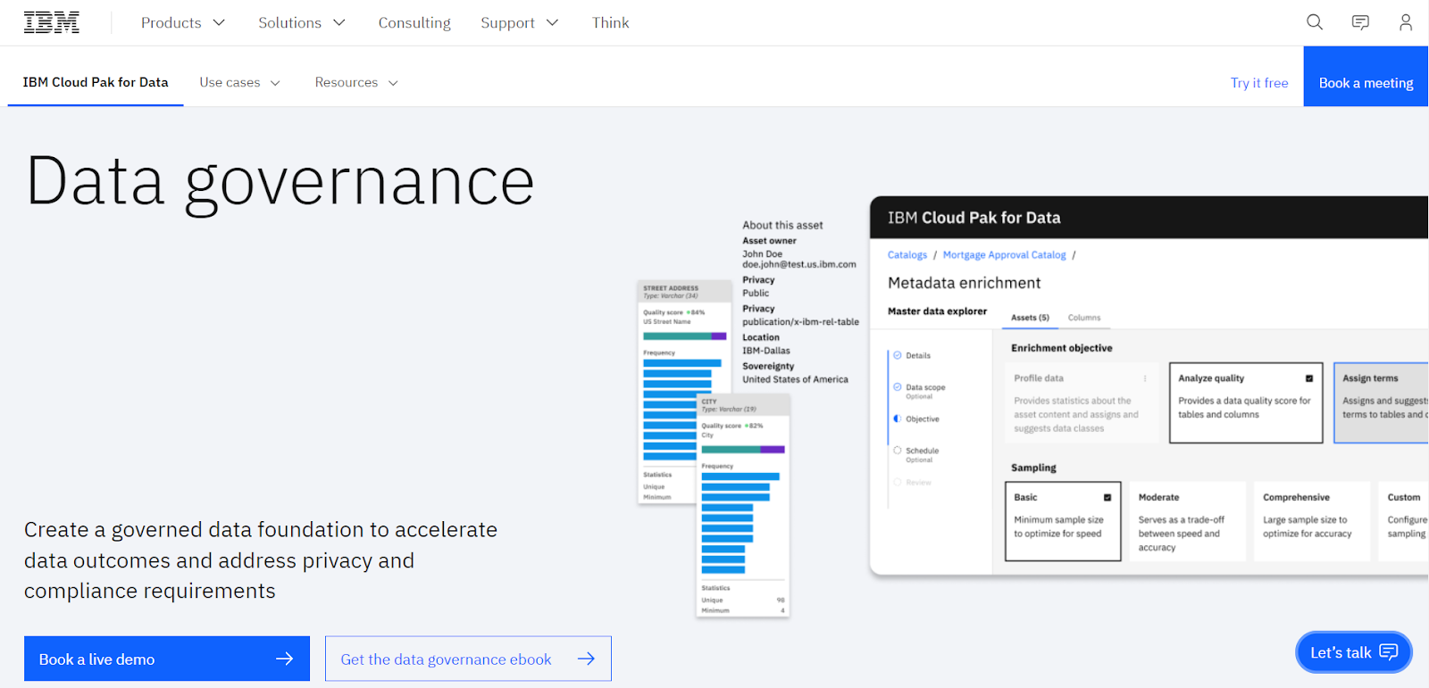The width and height of the screenshot is (1429, 688).
Task: Click the Review step label
Action: [x=918, y=483]
